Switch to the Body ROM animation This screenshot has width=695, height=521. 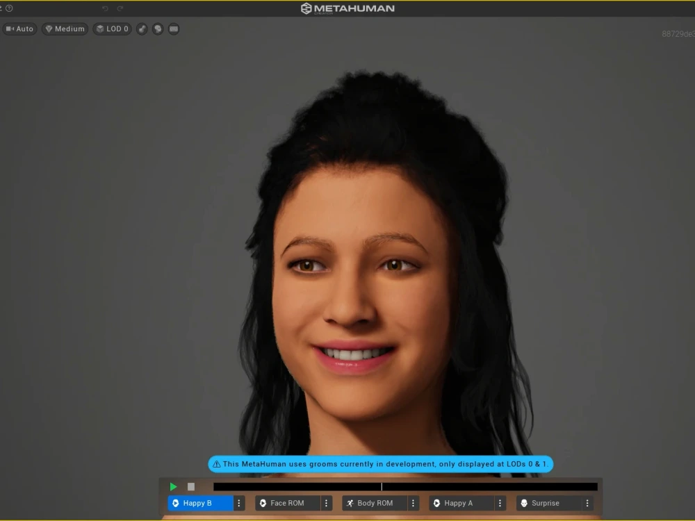tap(374, 502)
